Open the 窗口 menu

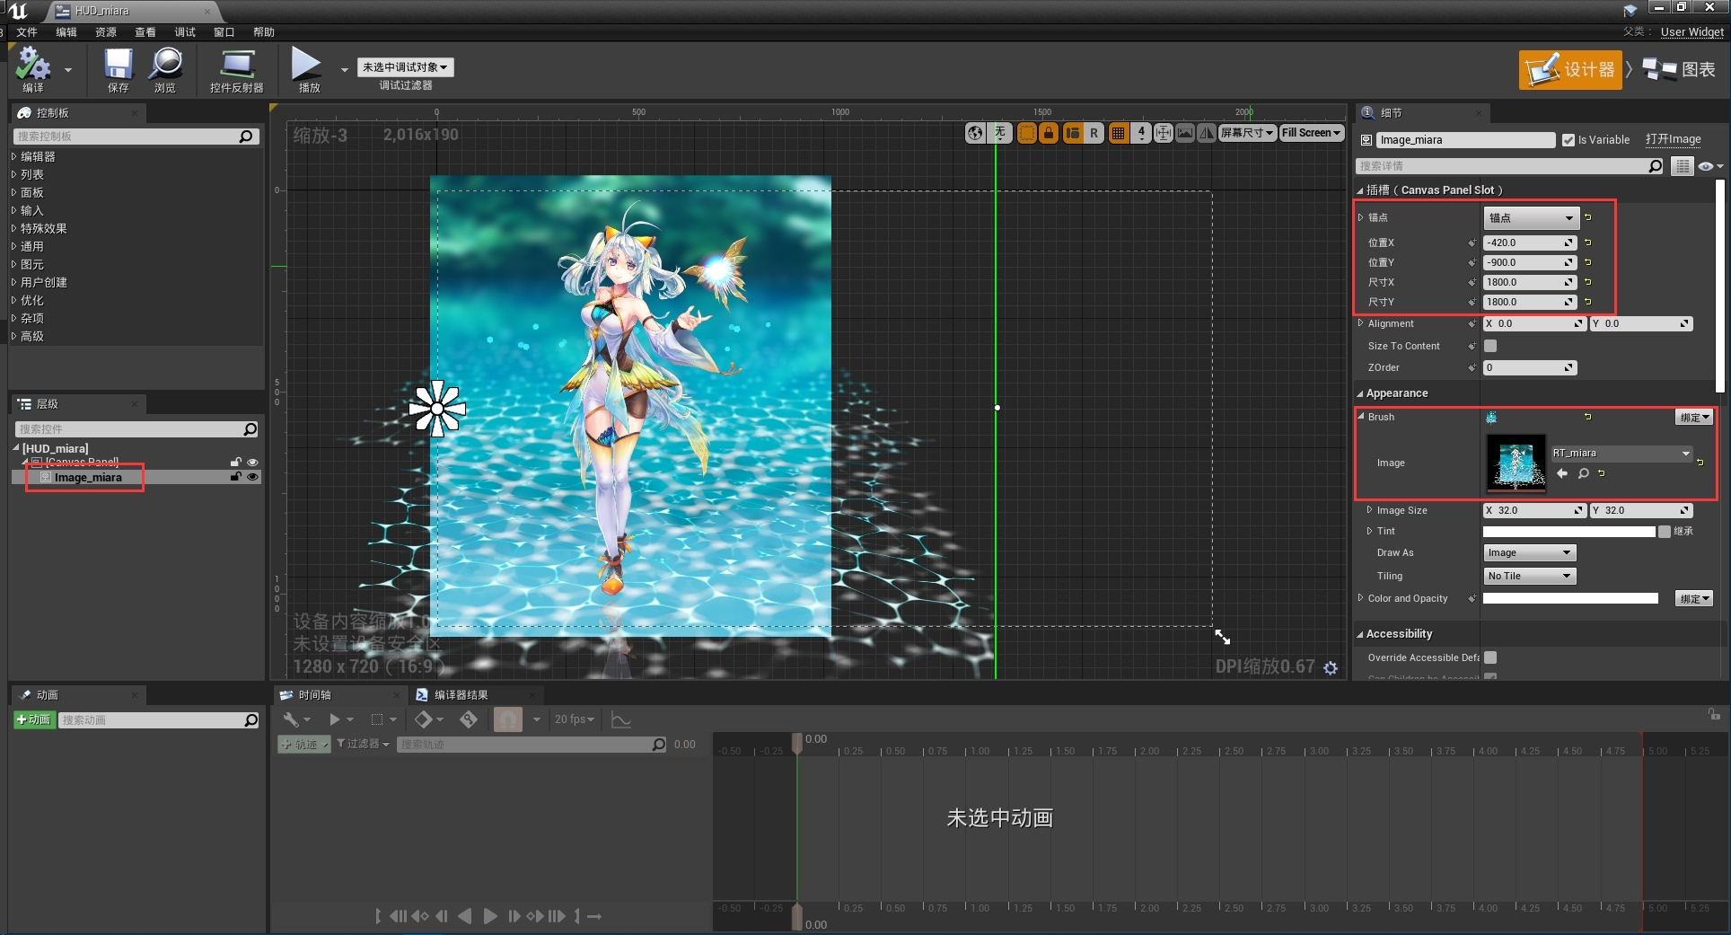tap(224, 31)
